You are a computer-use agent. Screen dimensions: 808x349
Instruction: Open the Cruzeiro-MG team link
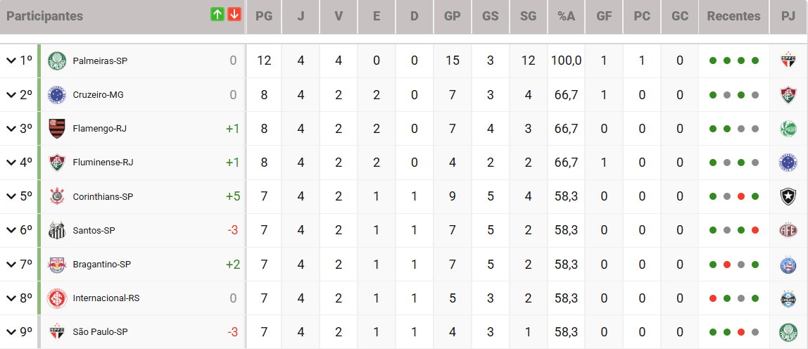coord(99,95)
